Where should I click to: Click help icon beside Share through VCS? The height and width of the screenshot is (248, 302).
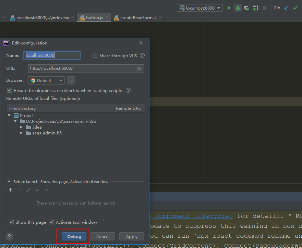[x=142, y=55]
